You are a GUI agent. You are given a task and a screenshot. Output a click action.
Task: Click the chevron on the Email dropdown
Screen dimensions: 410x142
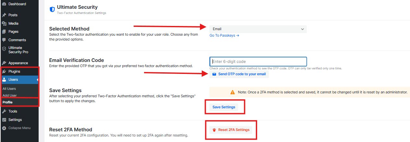(303, 29)
